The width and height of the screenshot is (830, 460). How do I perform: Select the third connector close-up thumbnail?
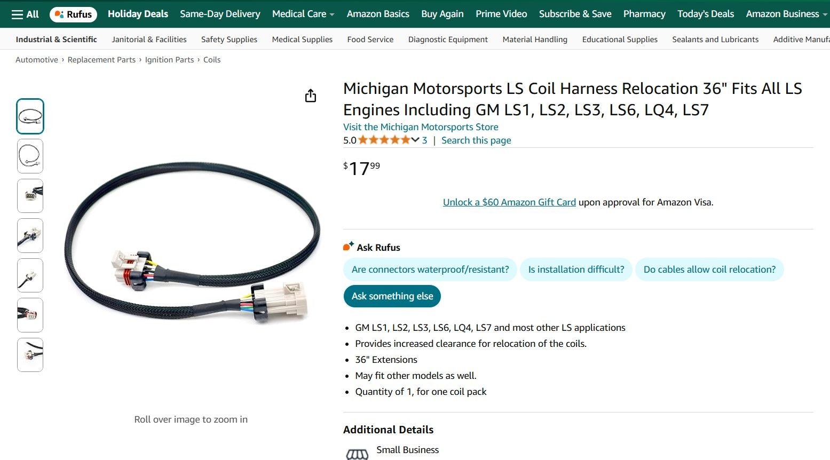click(30, 196)
